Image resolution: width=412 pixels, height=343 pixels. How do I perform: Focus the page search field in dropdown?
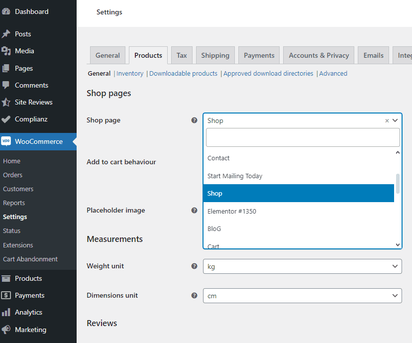coord(303,137)
